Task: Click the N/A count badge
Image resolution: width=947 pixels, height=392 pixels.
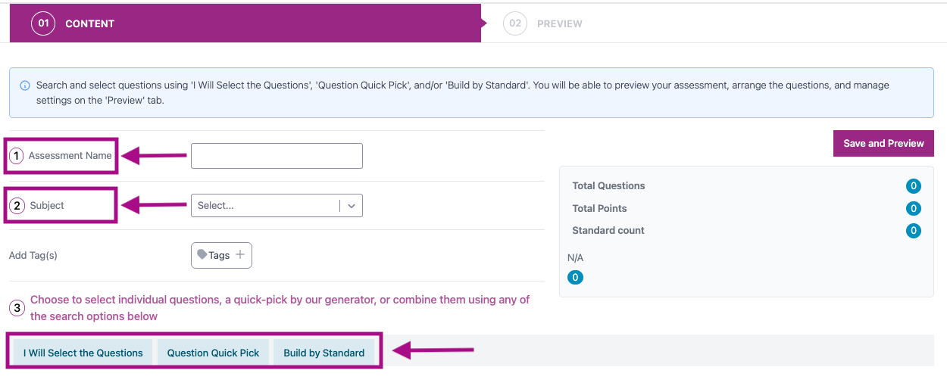Action: point(575,278)
